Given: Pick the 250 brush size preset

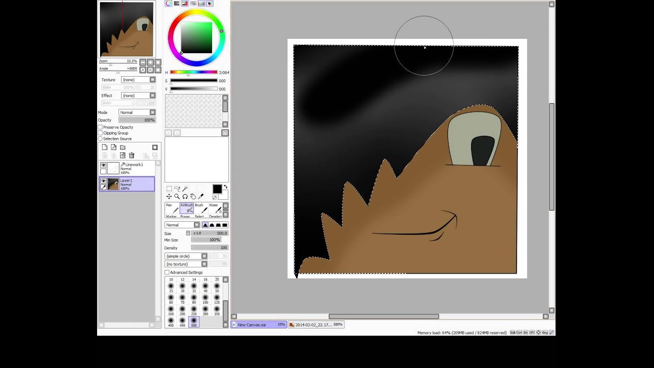Looking at the screenshot, I should click(194, 311).
